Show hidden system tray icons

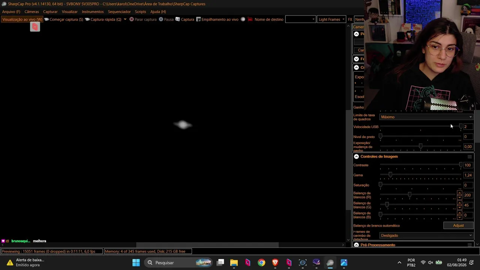tap(399, 262)
